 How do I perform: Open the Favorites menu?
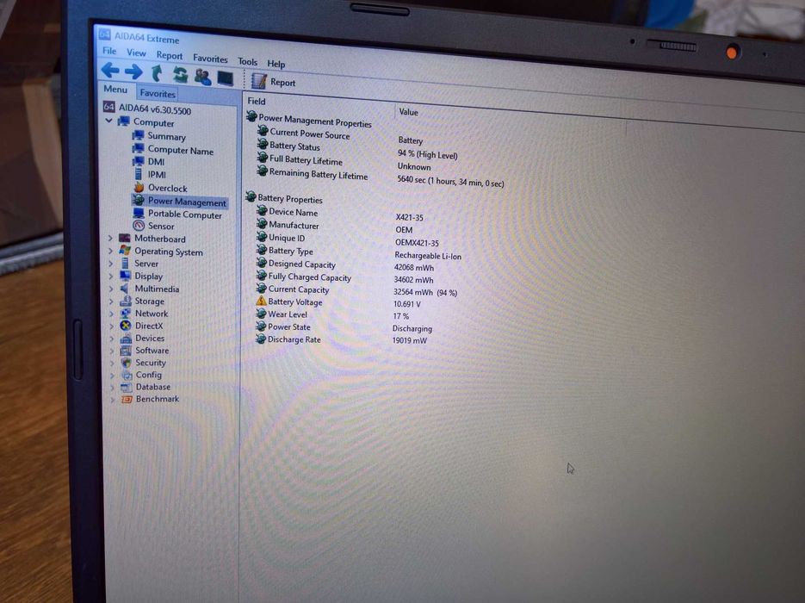tap(210, 59)
